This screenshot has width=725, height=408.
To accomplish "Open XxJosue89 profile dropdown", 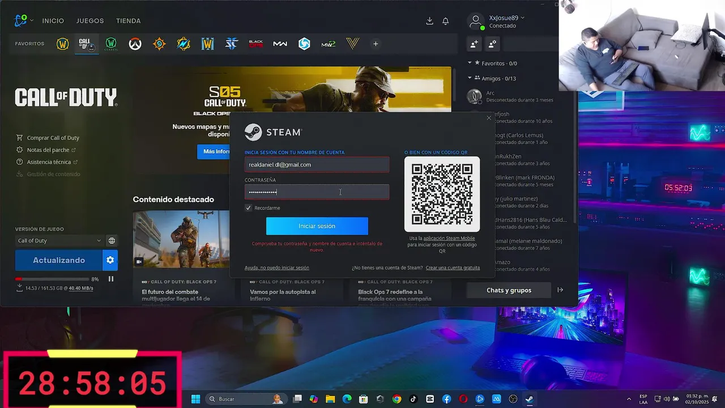I will [507, 18].
